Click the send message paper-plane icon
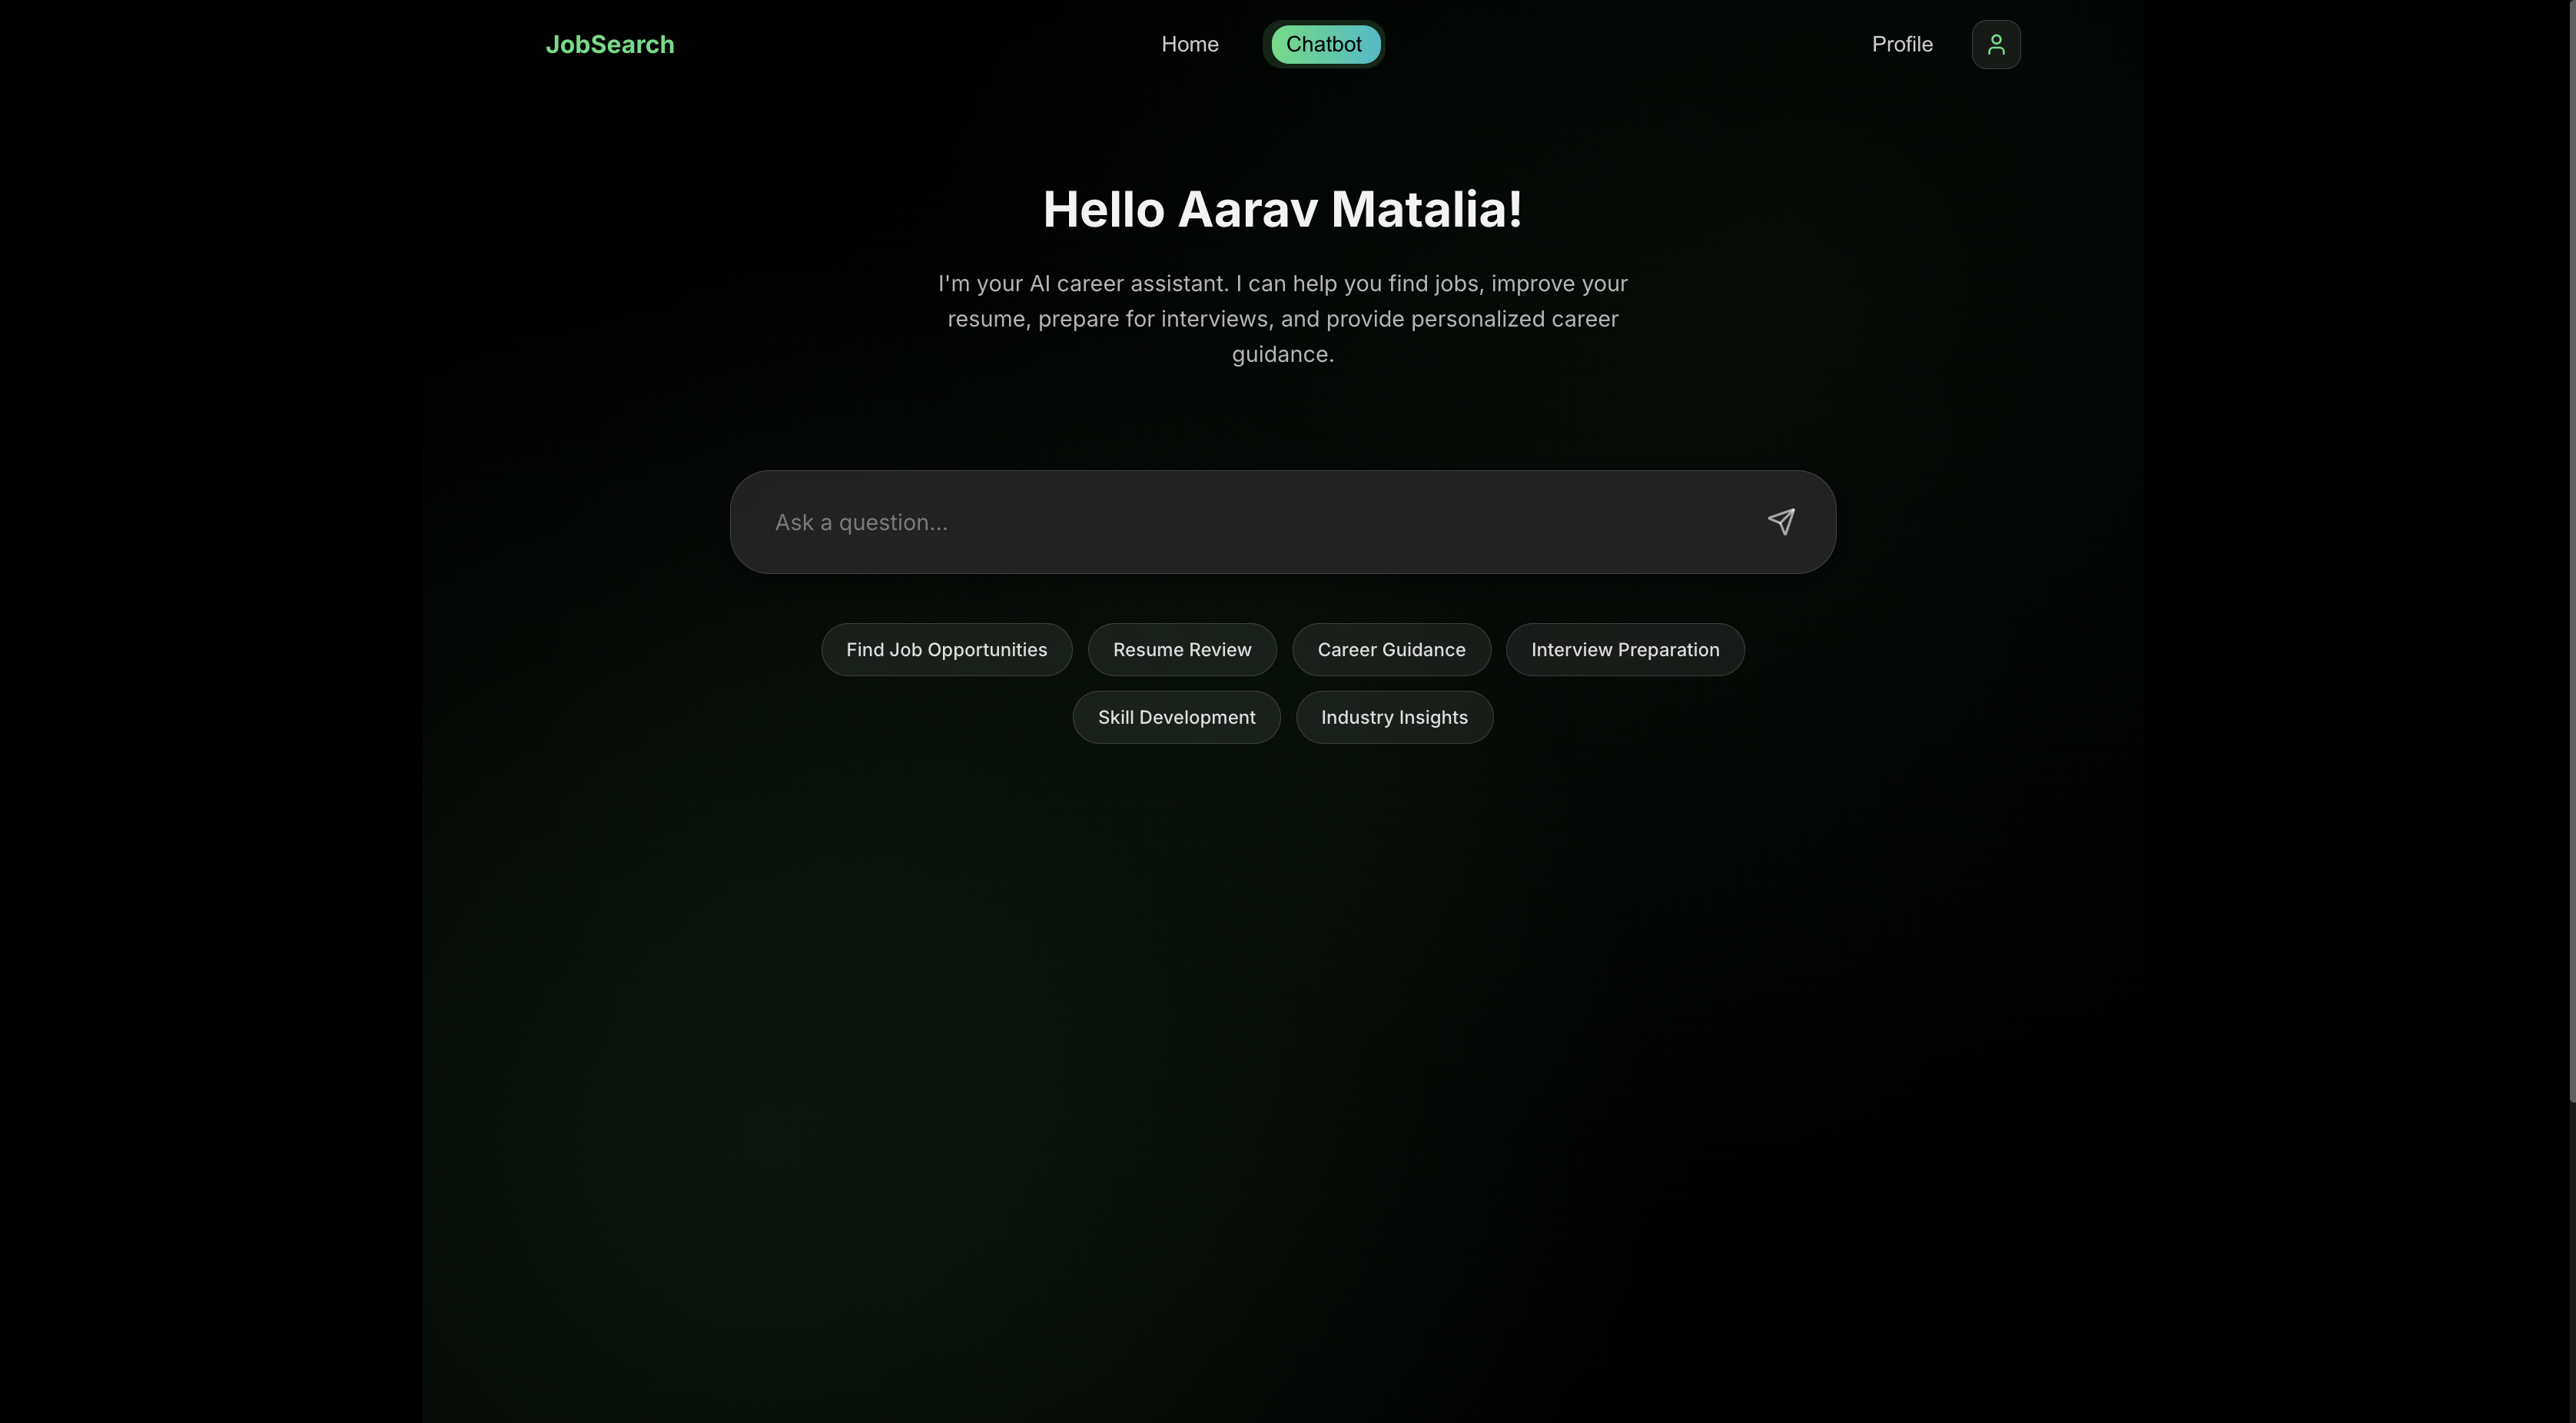 [x=1781, y=521]
